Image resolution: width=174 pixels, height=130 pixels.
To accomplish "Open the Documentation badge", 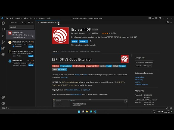I will (66, 66).
